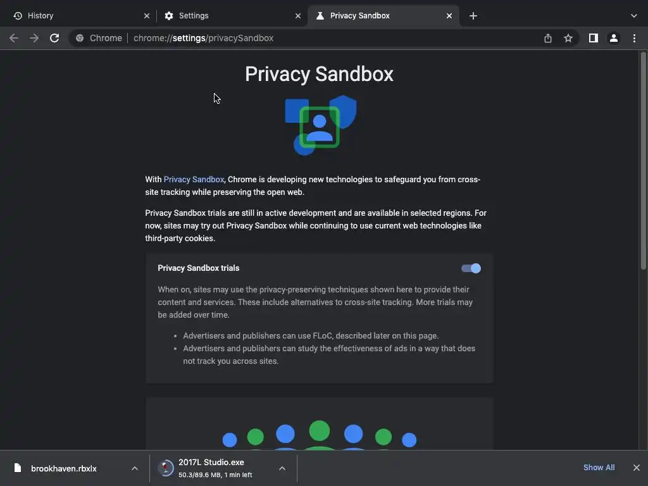Share this page using the share icon
Image resolution: width=648 pixels, height=486 pixels.
click(548, 38)
